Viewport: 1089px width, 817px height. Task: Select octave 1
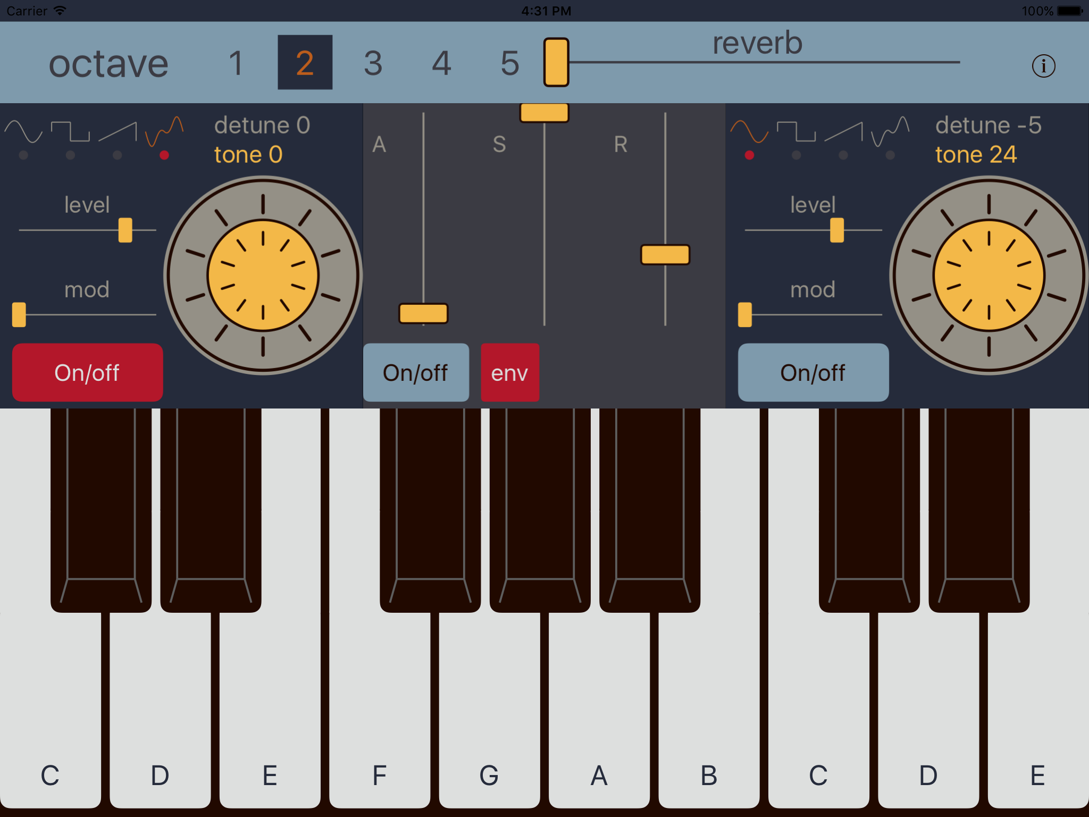tap(237, 63)
